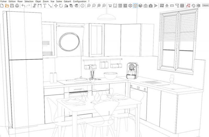The height and width of the screenshot is (137, 209).
Task: Enable the solid shaded cube view
Action: 141,5
